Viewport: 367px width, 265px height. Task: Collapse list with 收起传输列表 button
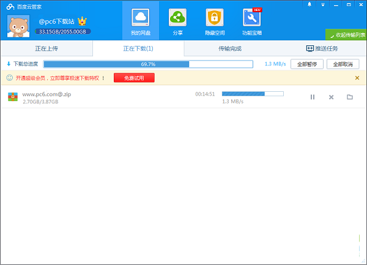[346, 35]
